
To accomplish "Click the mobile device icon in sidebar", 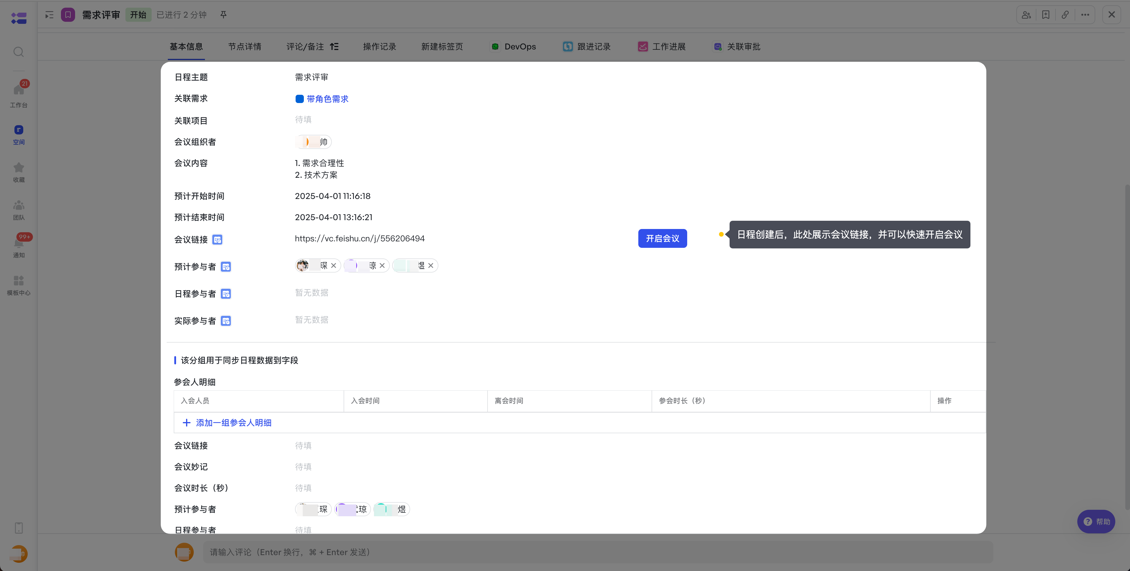I will point(19,527).
